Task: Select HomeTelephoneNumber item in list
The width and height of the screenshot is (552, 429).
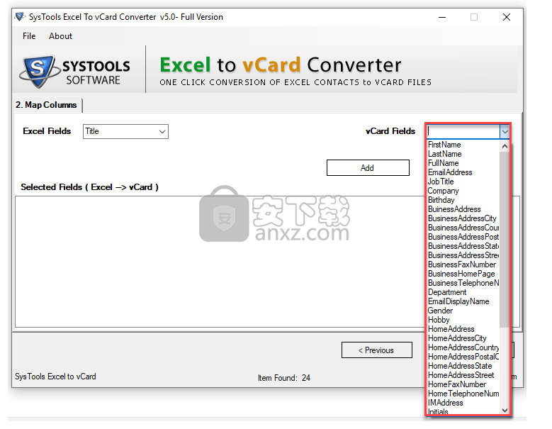Action: [463, 394]
